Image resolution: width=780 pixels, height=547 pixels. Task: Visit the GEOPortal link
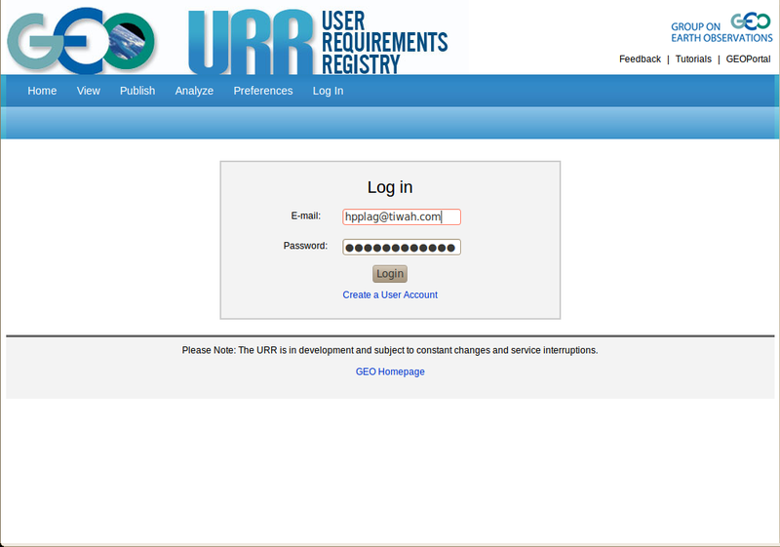(x=748, y=59)
